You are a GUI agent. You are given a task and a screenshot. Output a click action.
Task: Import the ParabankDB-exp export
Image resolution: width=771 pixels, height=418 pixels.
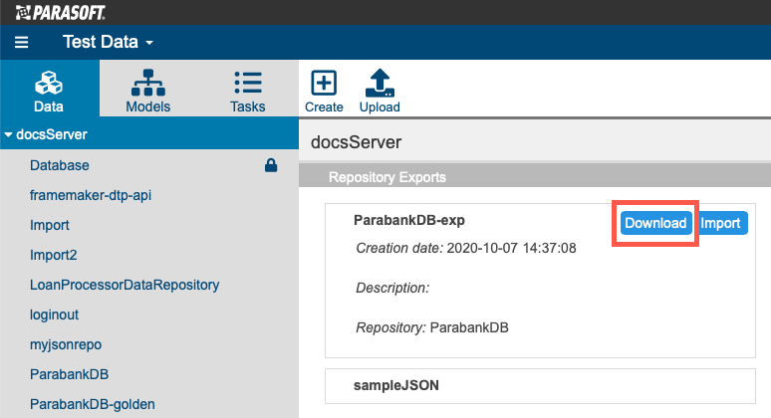click(720, 223)
